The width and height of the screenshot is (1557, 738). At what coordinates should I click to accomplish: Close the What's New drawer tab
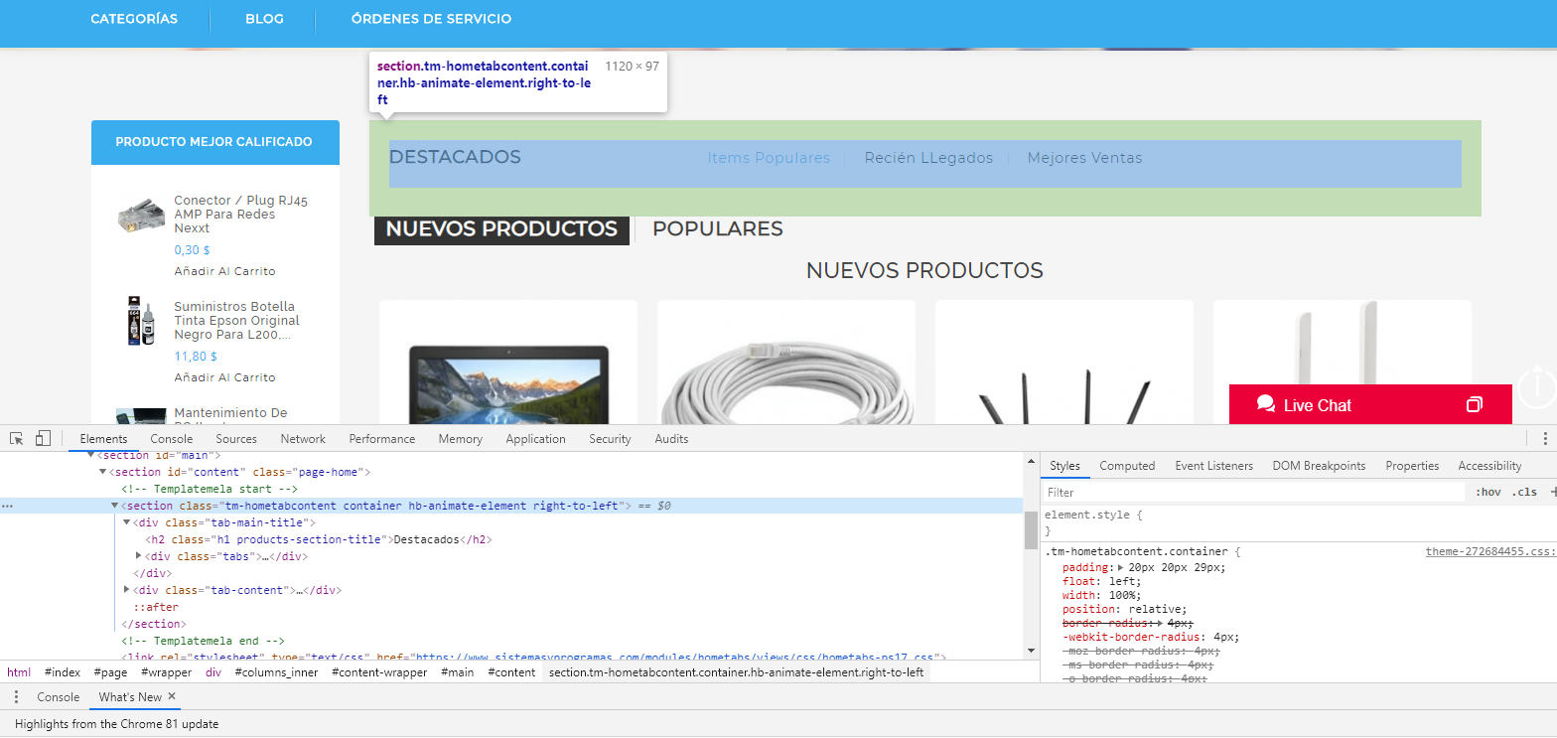point(172,697)
